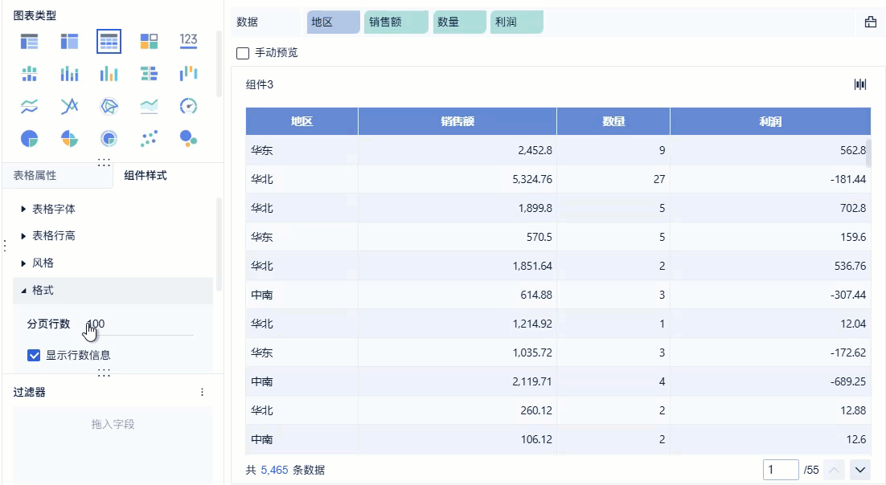Viewport: 886px width, 485px height.
Task: Click the 利润 measure field pill
Action: tap(516, 22)
